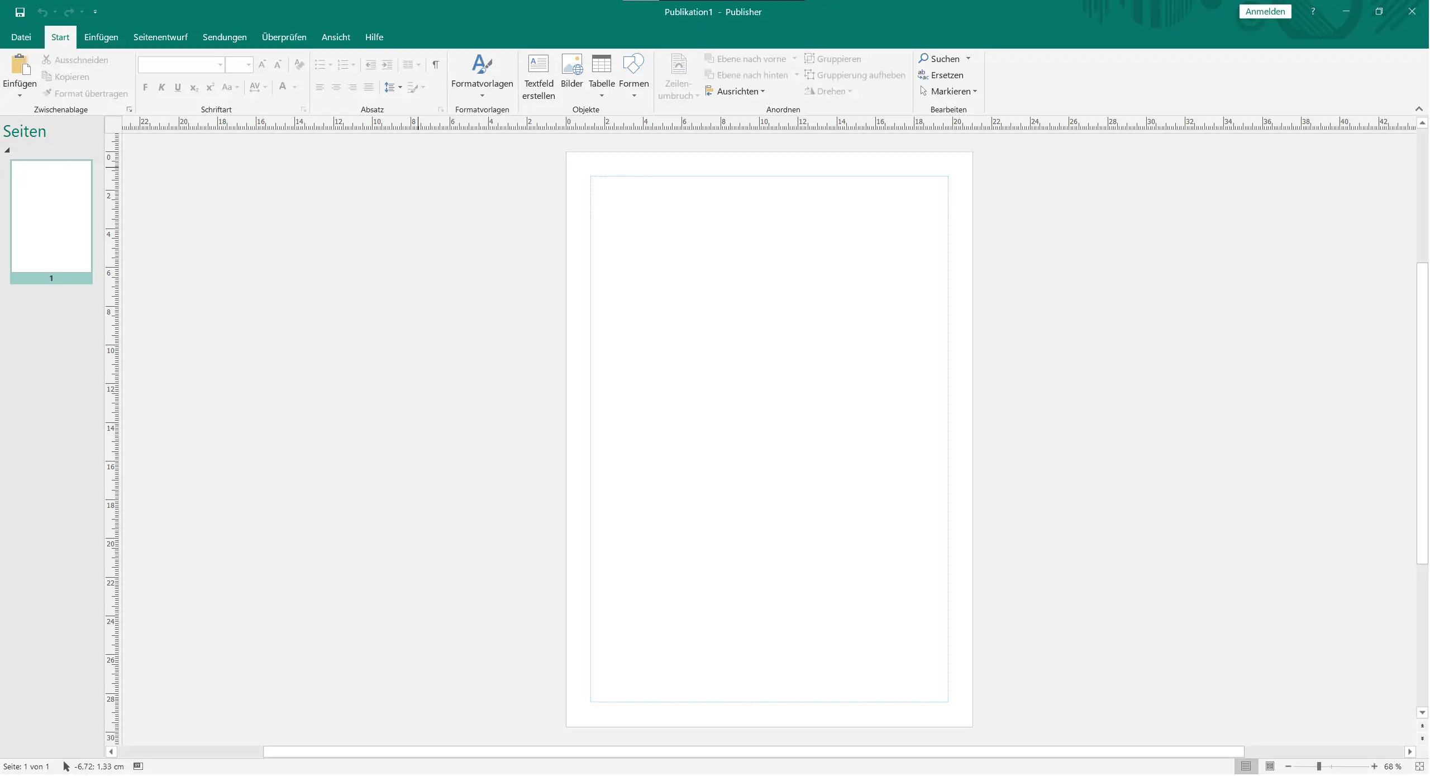The width and height of the screenshot is (1430, 776).
Task: Switch to the Ansicht tab
Action: tap(336, 37)
